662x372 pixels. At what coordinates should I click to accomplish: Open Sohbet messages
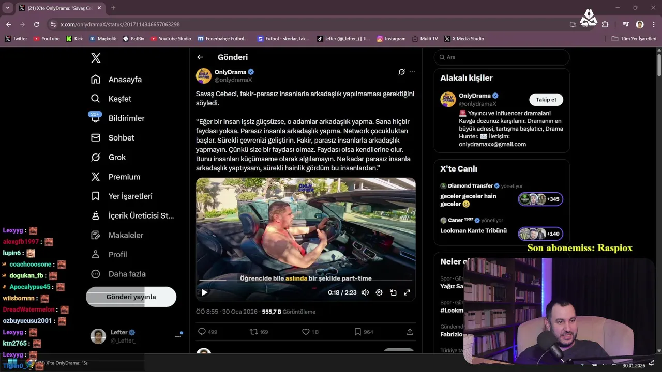pyautogui.click(x=113, y=138)
